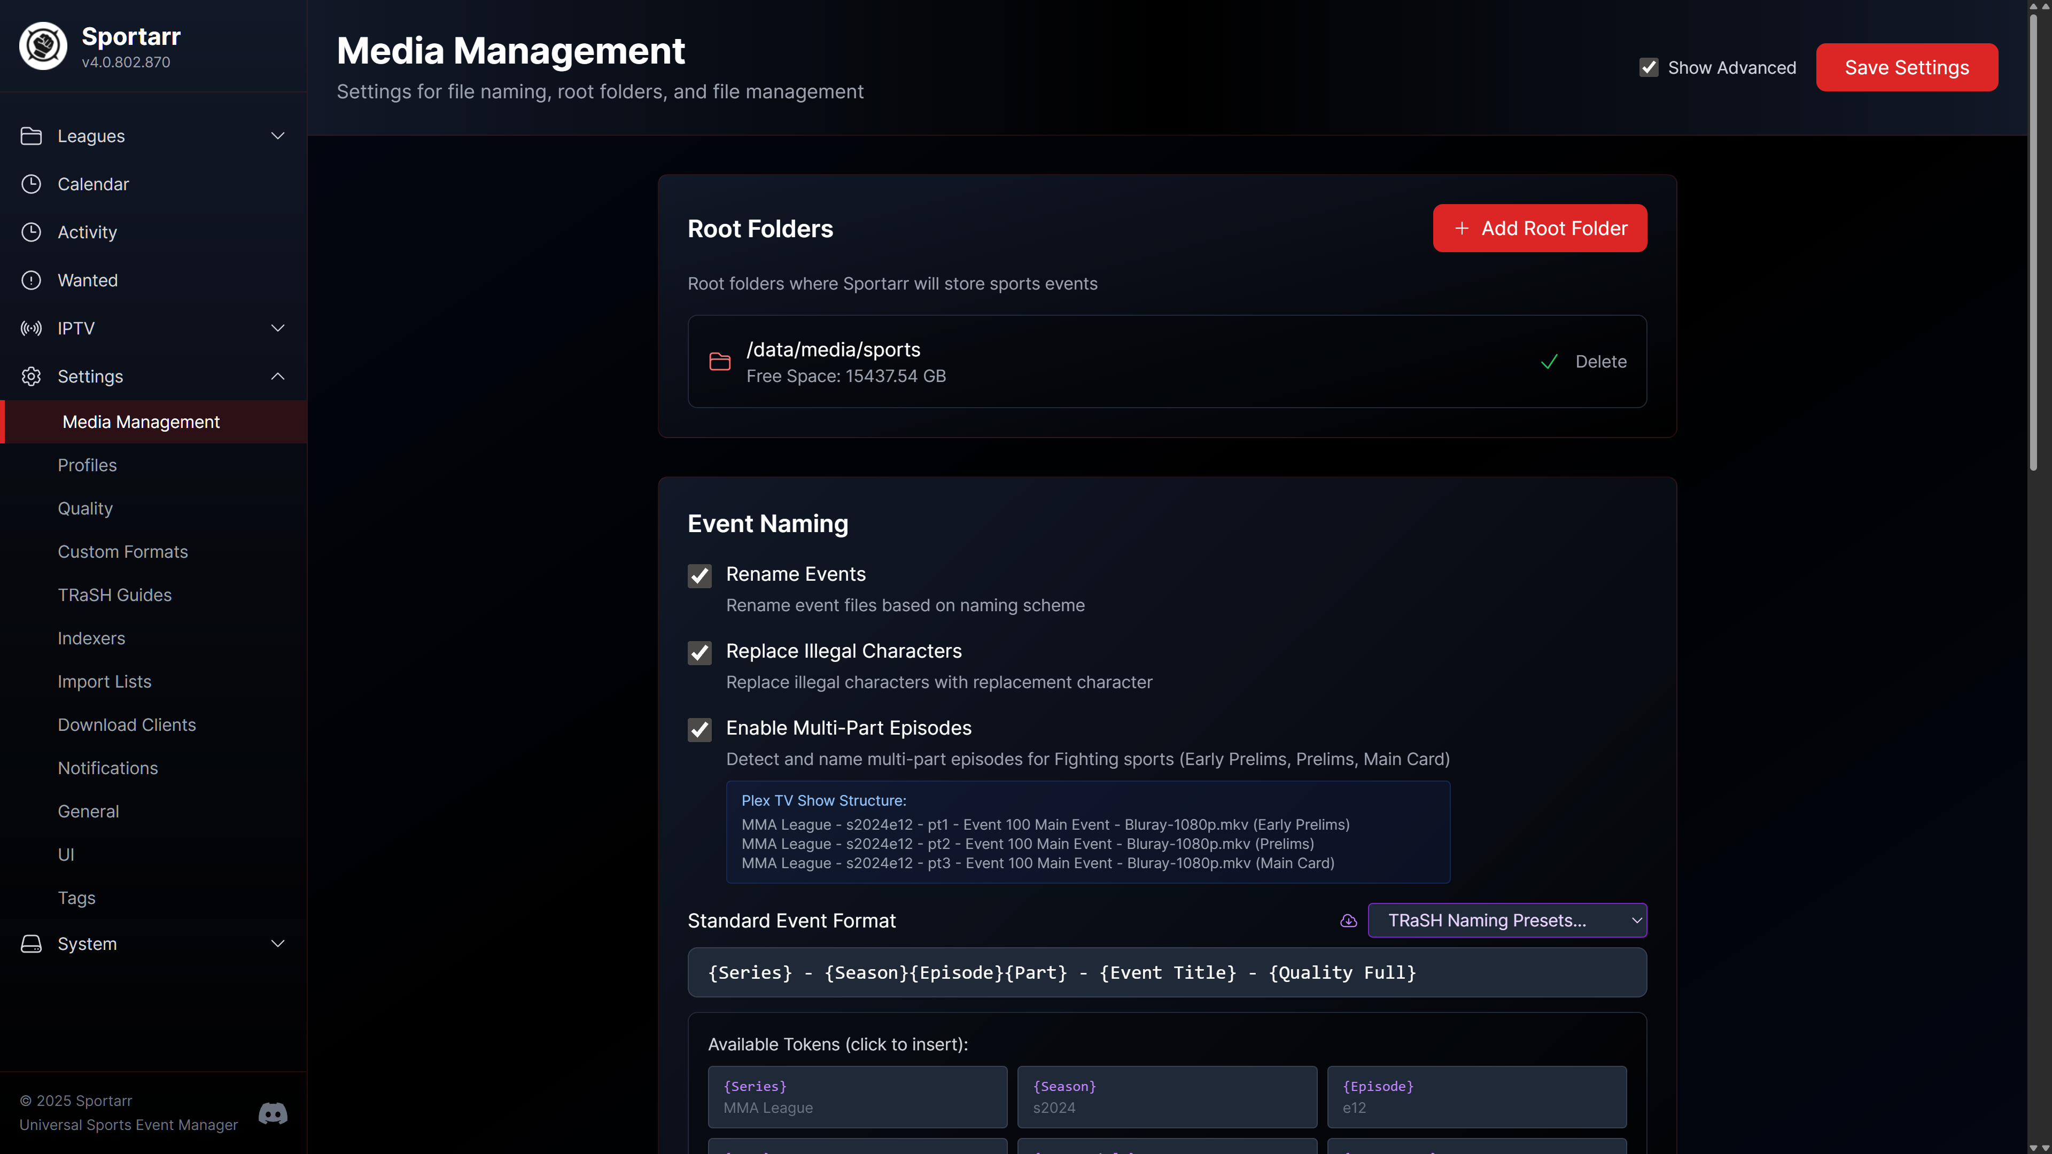
Task: Open the Import Lists settings page
Action: click(x=154, y=682)
